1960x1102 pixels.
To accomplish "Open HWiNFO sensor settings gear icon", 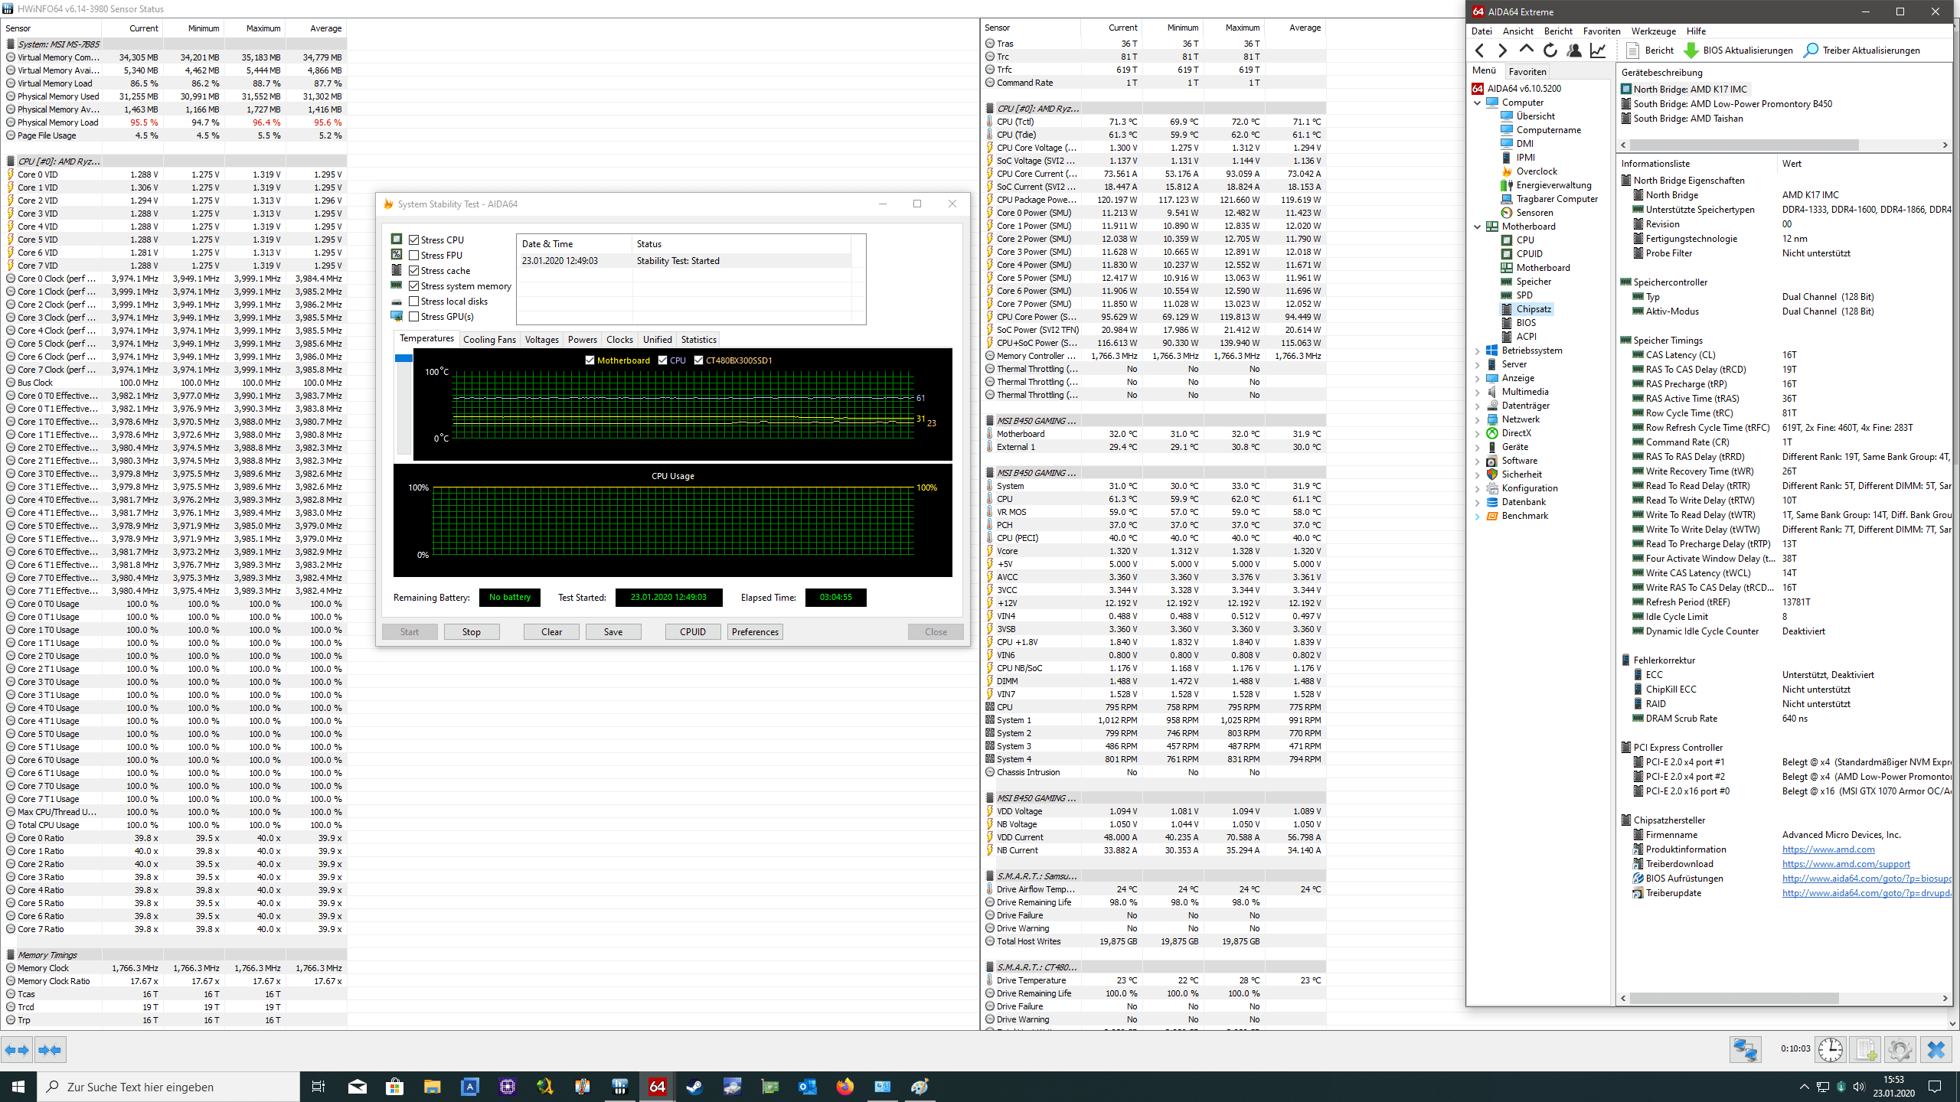I will [x=1900, y=1049].
